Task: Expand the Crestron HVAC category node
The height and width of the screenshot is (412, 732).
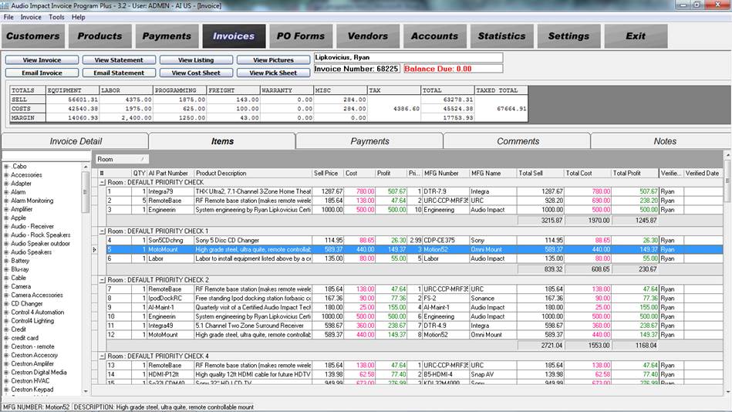Action: (6, 380)
